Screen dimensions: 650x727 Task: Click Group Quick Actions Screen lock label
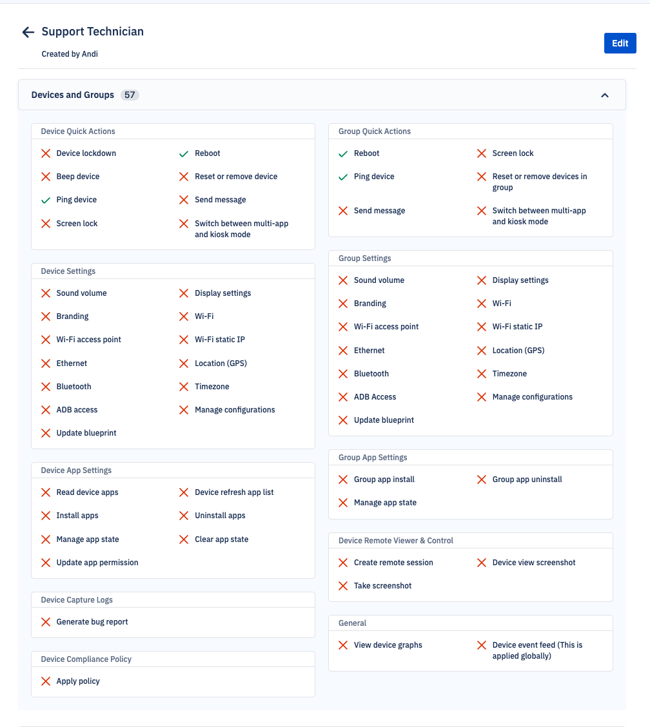[513, 153]
